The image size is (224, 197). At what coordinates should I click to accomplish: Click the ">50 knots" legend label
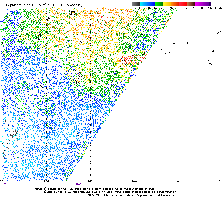pyautogui.click(x=215, y=8)
